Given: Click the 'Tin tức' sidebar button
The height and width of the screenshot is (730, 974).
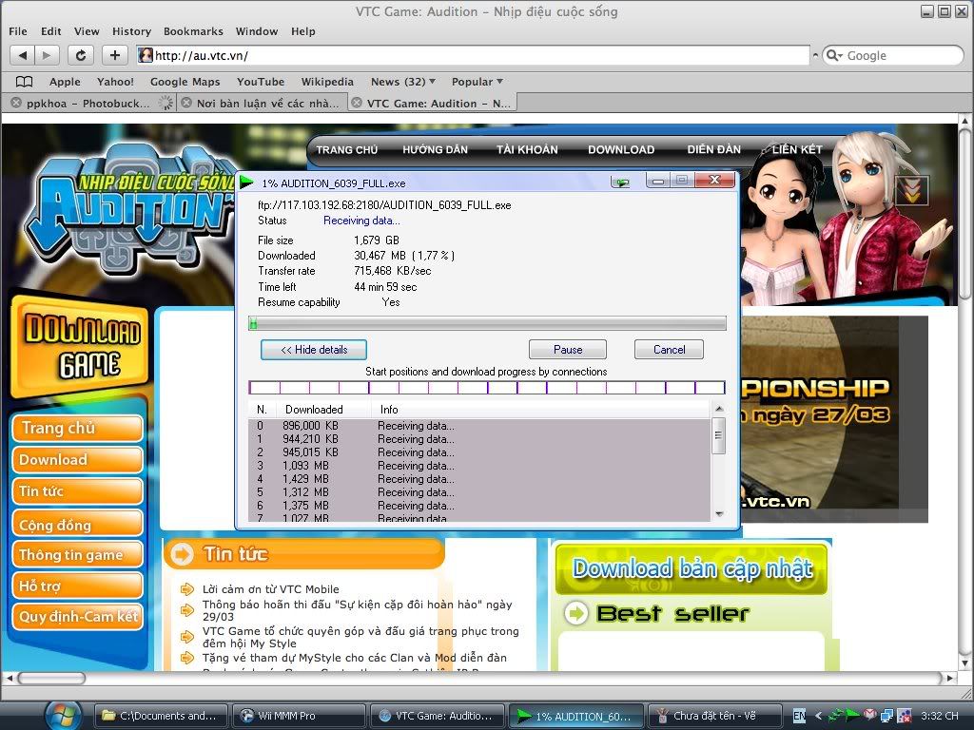Looking at the screenshot, I should point(78,491).
